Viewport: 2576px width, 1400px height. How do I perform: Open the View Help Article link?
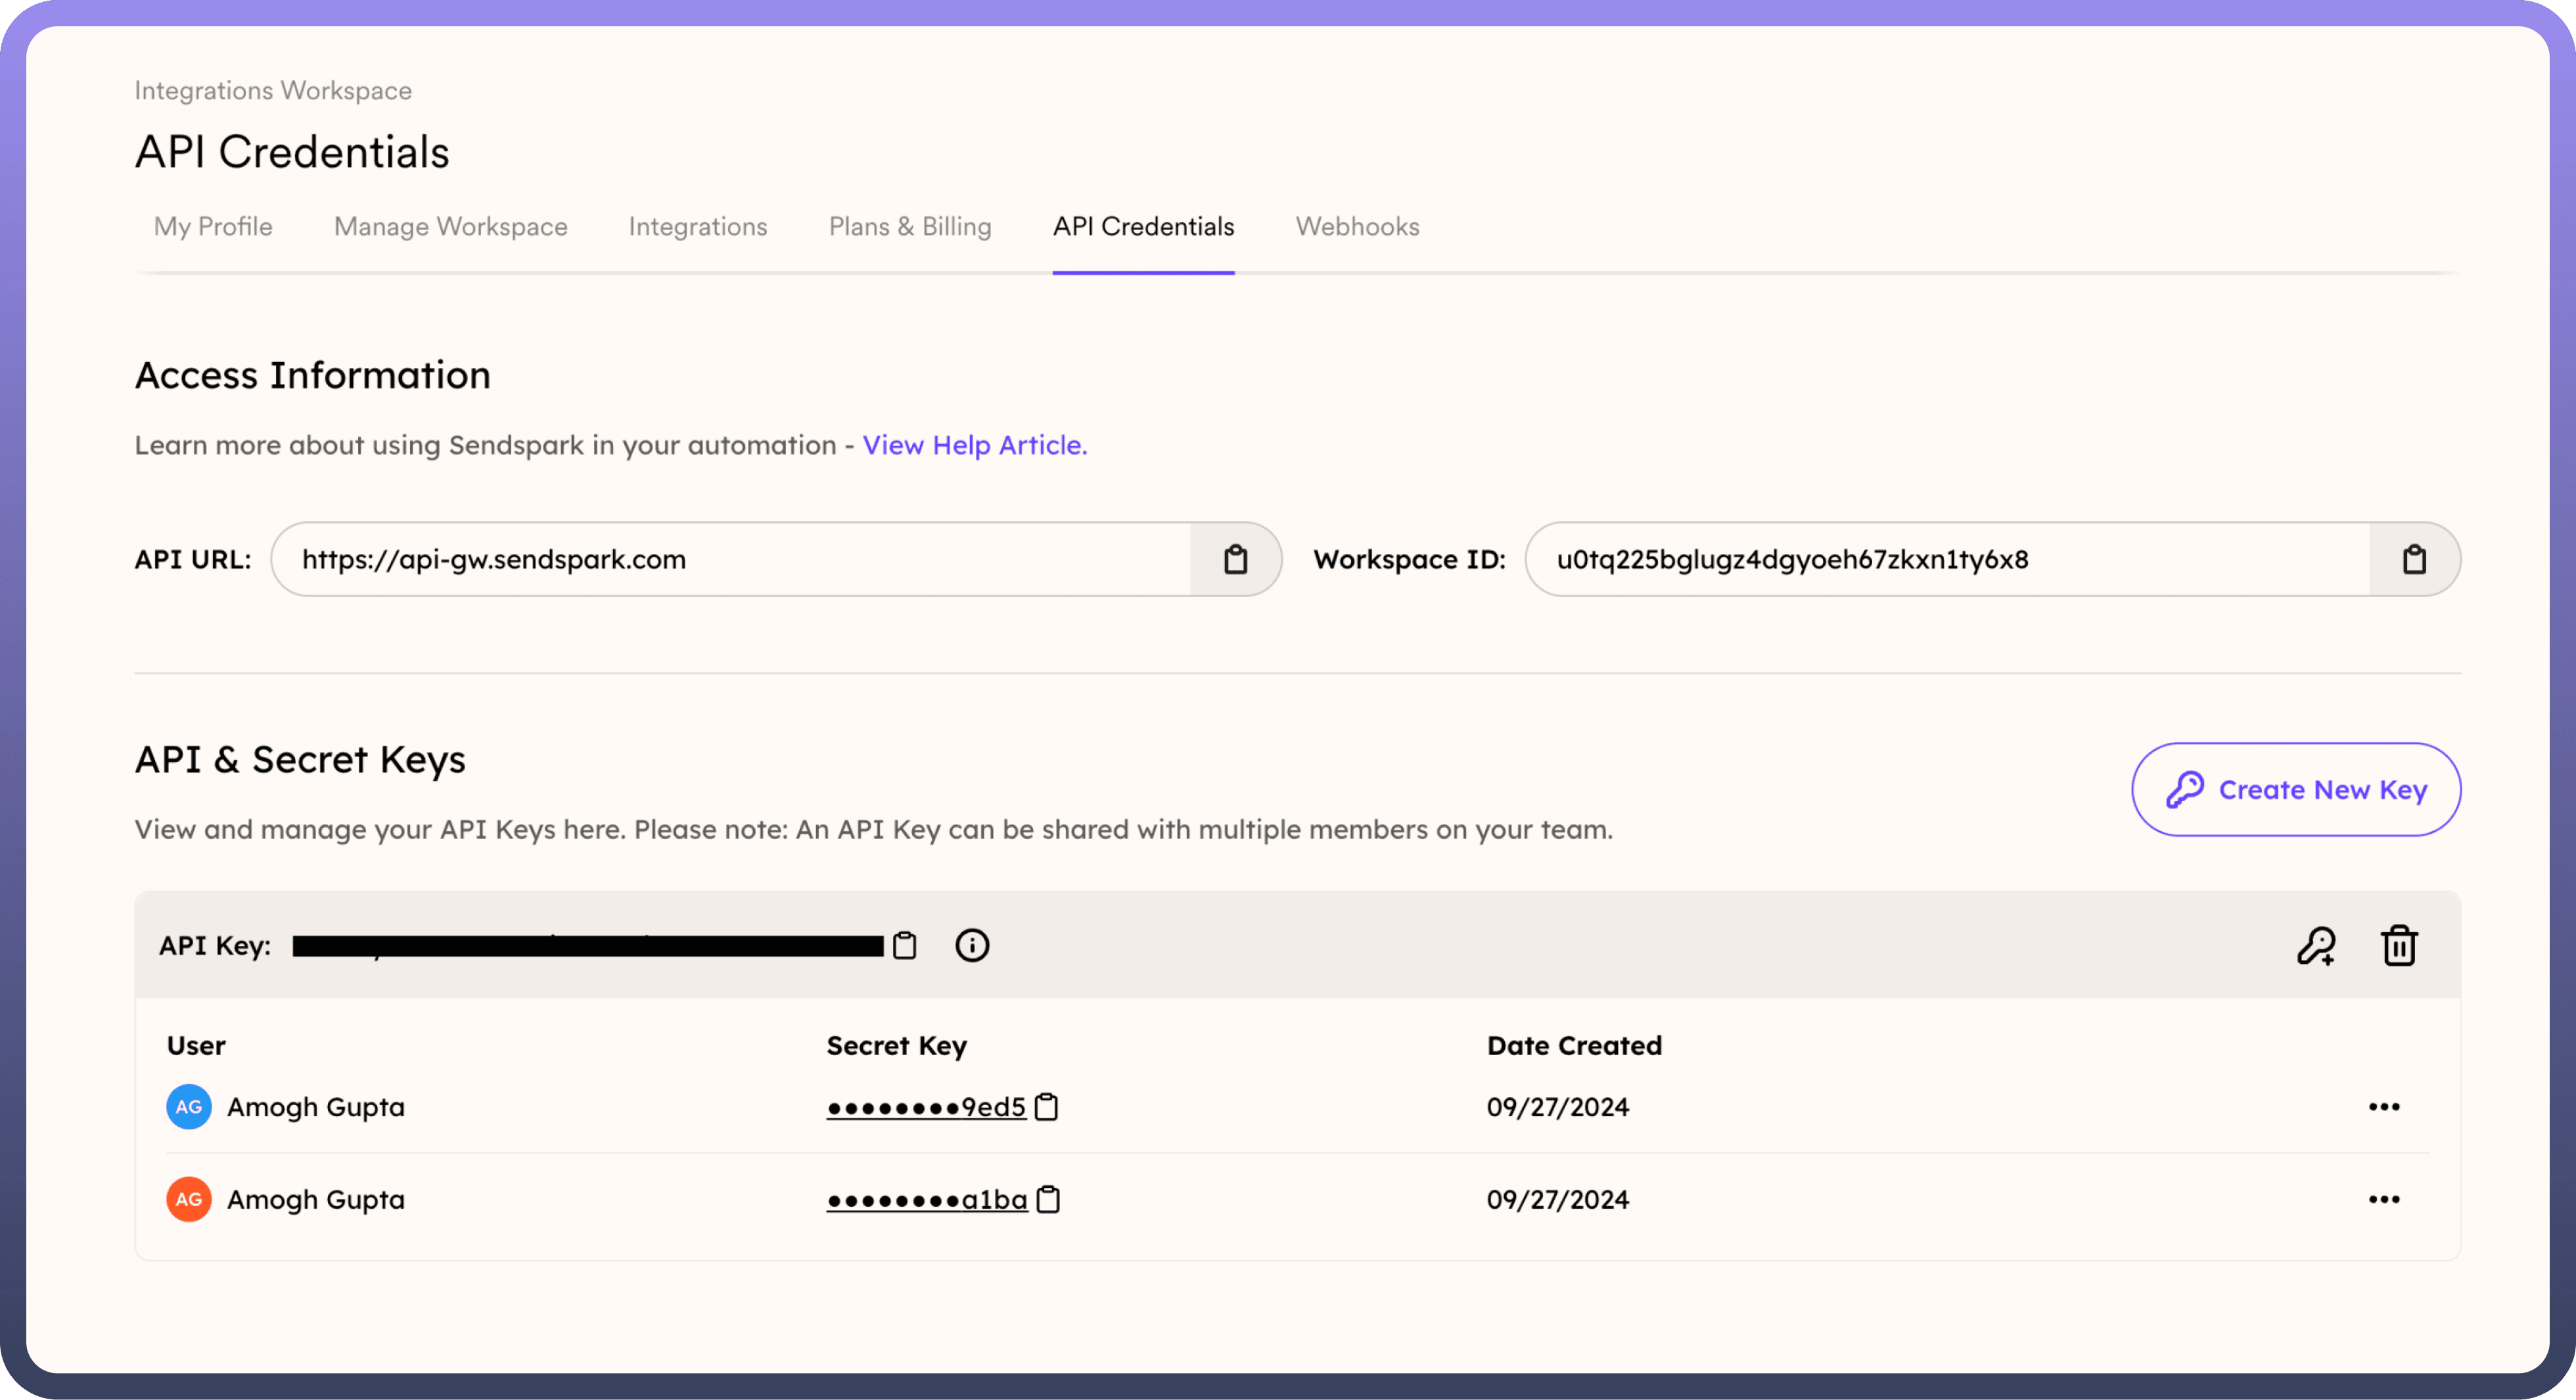974,445
